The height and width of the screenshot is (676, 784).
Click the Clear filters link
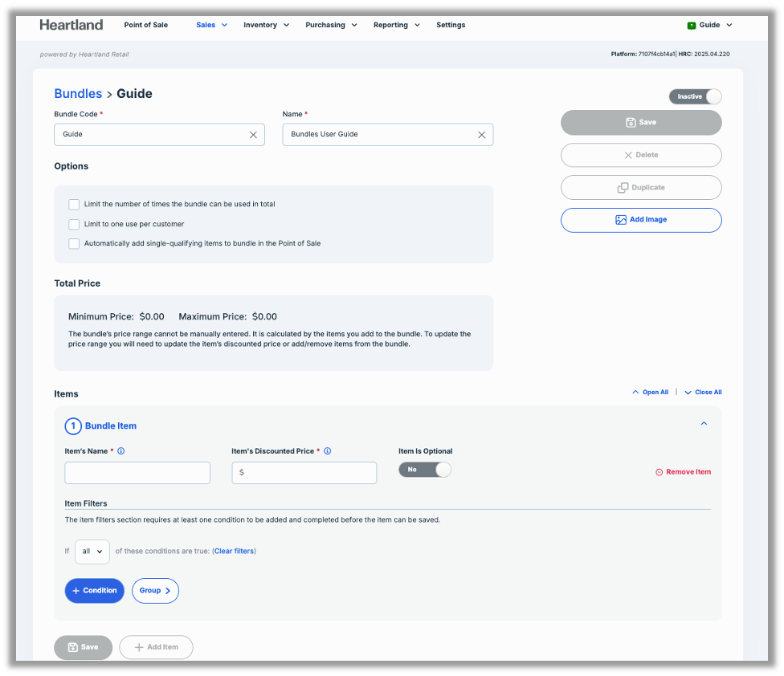point(234,552)
